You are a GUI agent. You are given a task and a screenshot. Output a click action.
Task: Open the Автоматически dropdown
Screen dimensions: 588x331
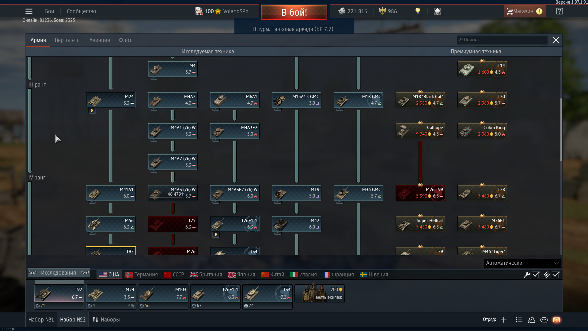[522, 263]
